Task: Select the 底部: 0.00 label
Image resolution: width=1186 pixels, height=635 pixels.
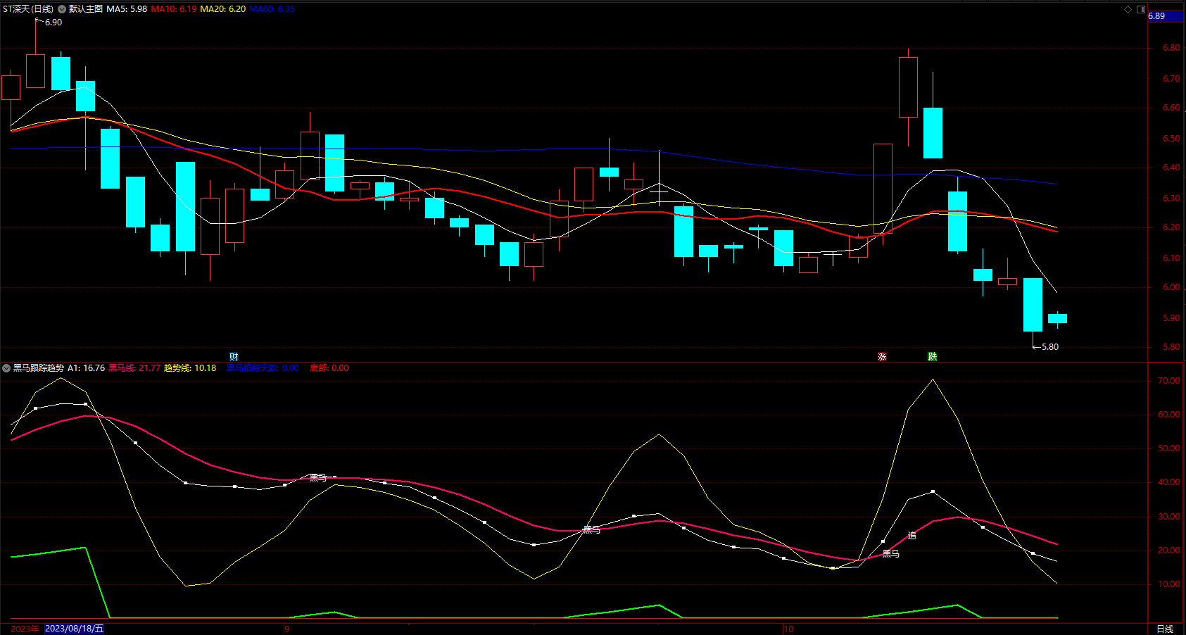Action: click(329, 368)
